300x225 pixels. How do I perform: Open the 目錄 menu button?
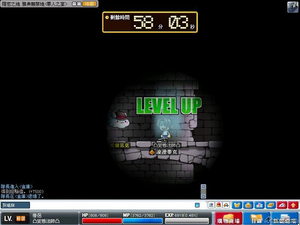256,219
